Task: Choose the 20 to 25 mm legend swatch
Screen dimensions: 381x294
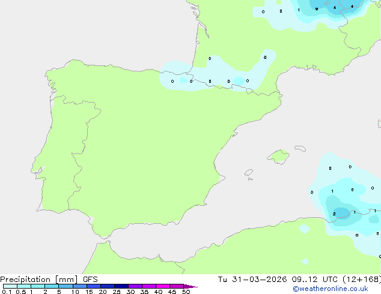Action: (x=108, y=286)
